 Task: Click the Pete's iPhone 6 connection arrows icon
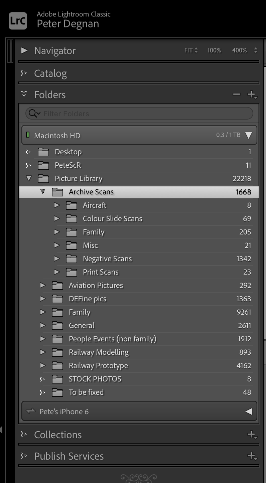(31, 411)
